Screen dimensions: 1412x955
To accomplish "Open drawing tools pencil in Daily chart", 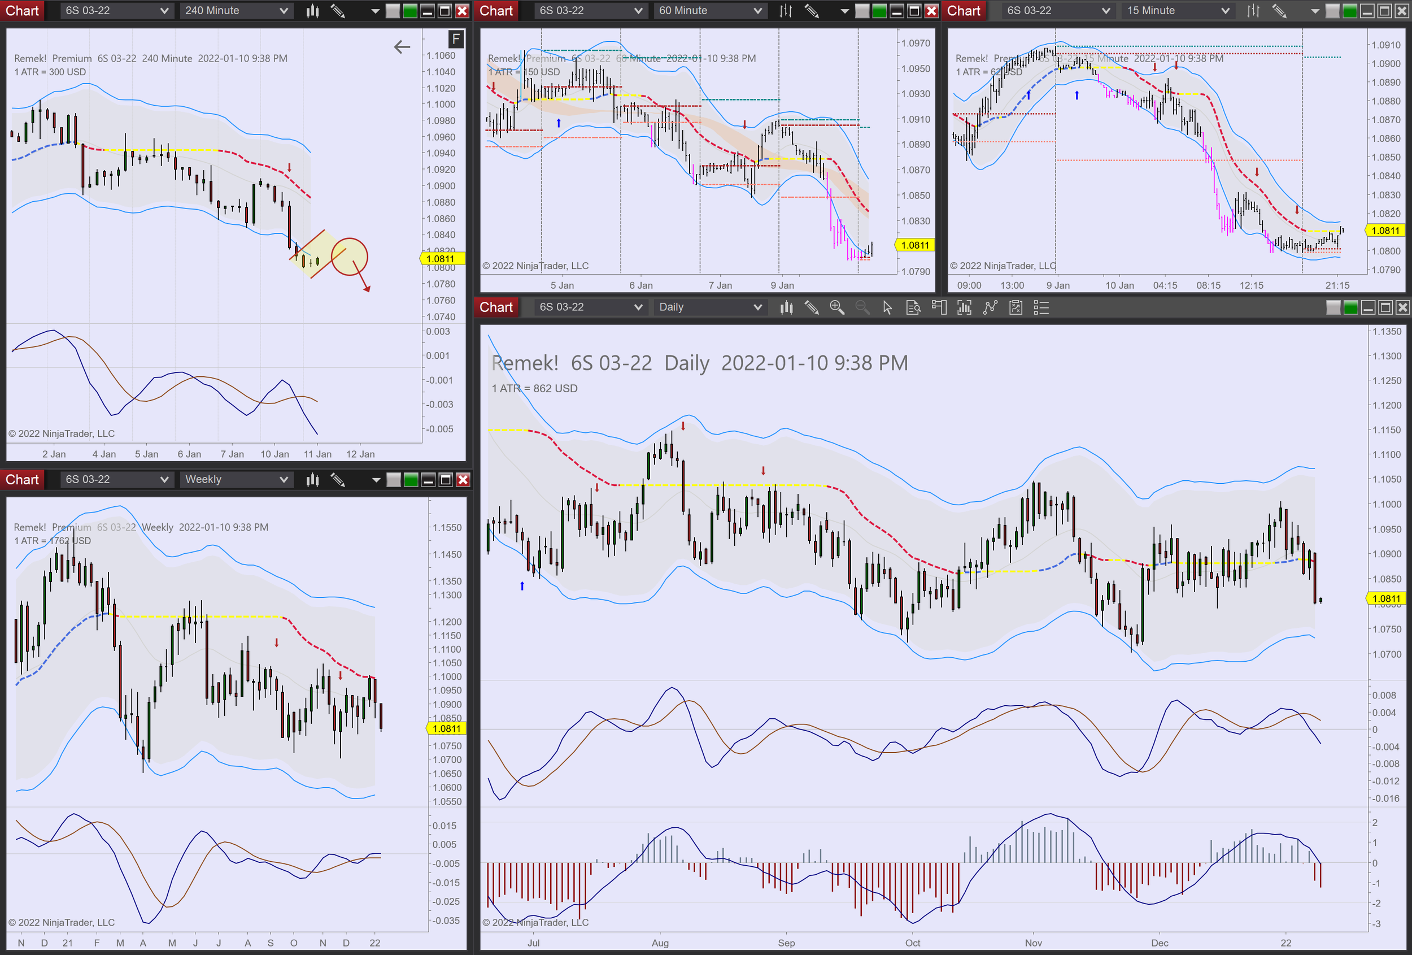I will 811,307.
